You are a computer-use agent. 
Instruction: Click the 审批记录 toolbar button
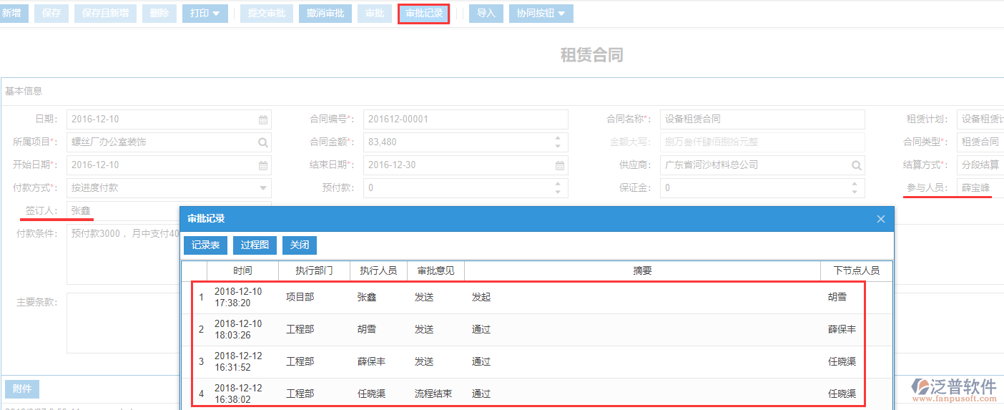click(423, 14)
